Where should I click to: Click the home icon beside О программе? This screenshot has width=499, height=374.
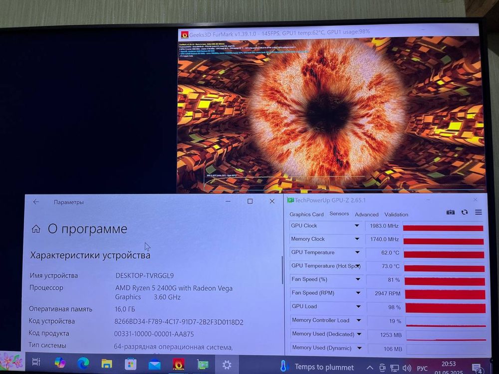pos(36,229)
